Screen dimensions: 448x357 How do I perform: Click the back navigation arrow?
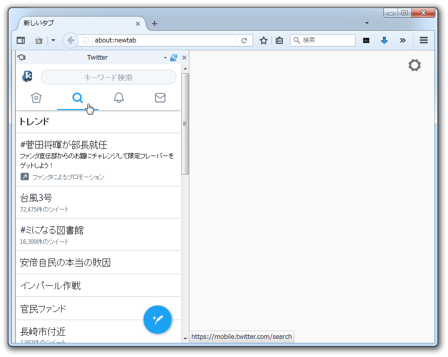point(71,40)
